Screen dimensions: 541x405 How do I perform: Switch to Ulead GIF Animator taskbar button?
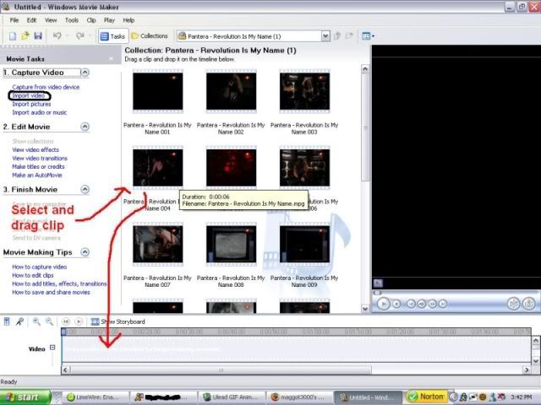click(232, 397)
